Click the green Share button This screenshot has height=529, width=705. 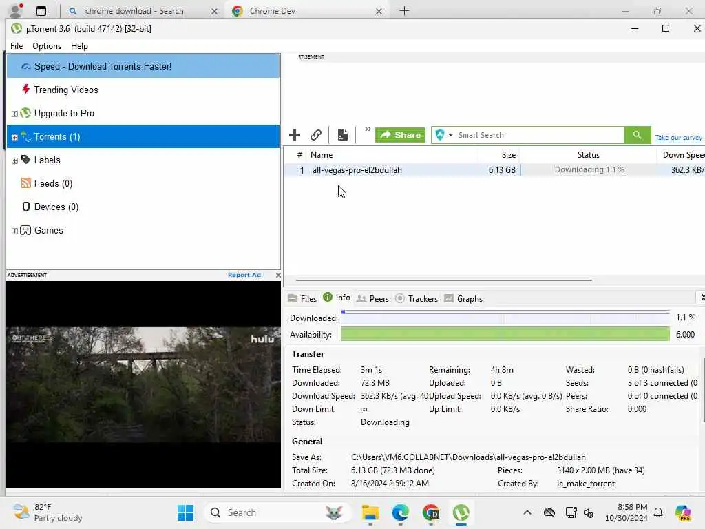[400, 135]
